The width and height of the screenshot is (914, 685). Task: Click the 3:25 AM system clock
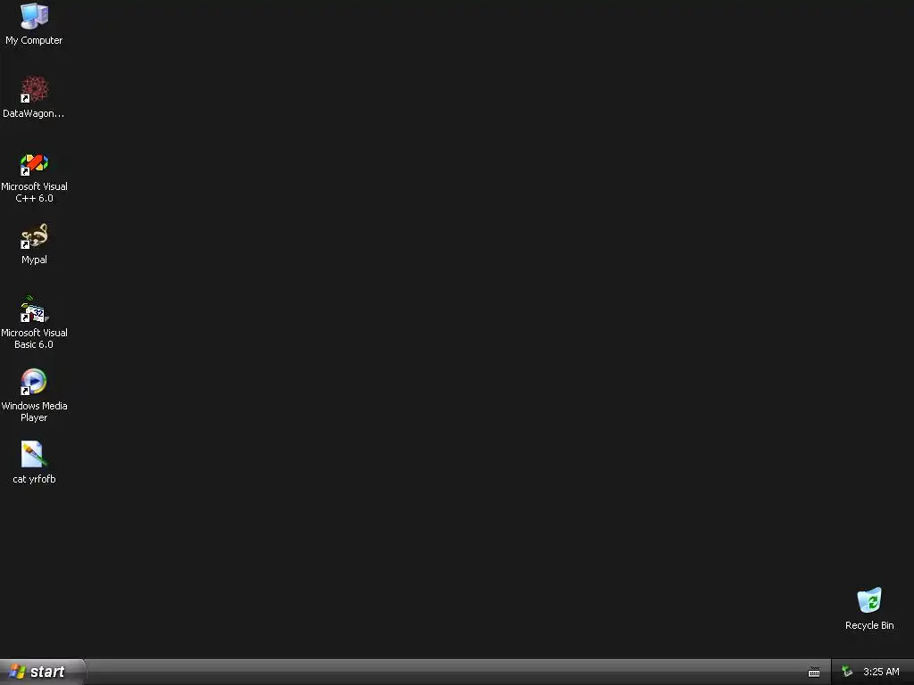click(x=881, y=672)
